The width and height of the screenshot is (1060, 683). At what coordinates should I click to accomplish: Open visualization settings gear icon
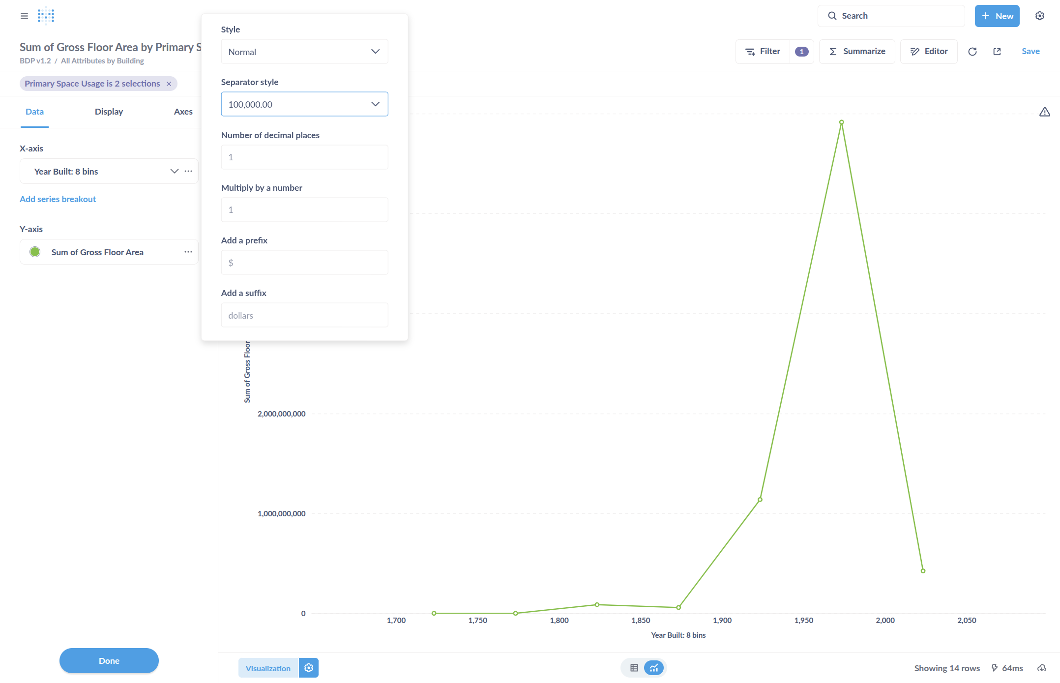[309, 668]
